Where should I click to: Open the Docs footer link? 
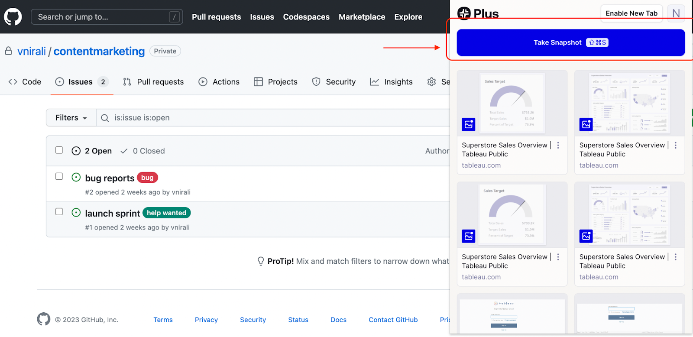pos(338,320)
